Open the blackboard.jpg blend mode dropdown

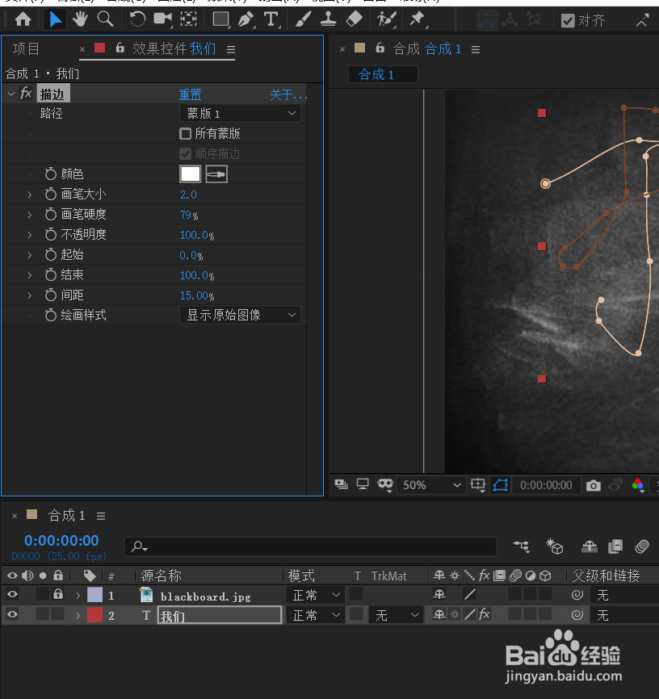316,595
